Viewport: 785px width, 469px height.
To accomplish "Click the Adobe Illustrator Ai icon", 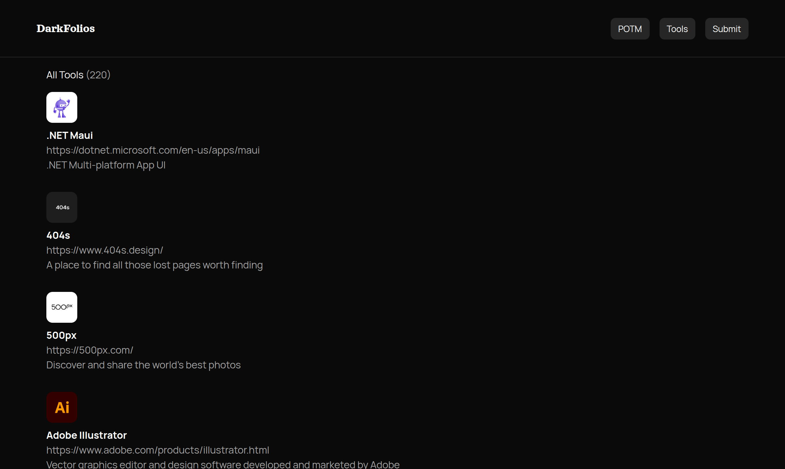I will click(x=62, y=407).
